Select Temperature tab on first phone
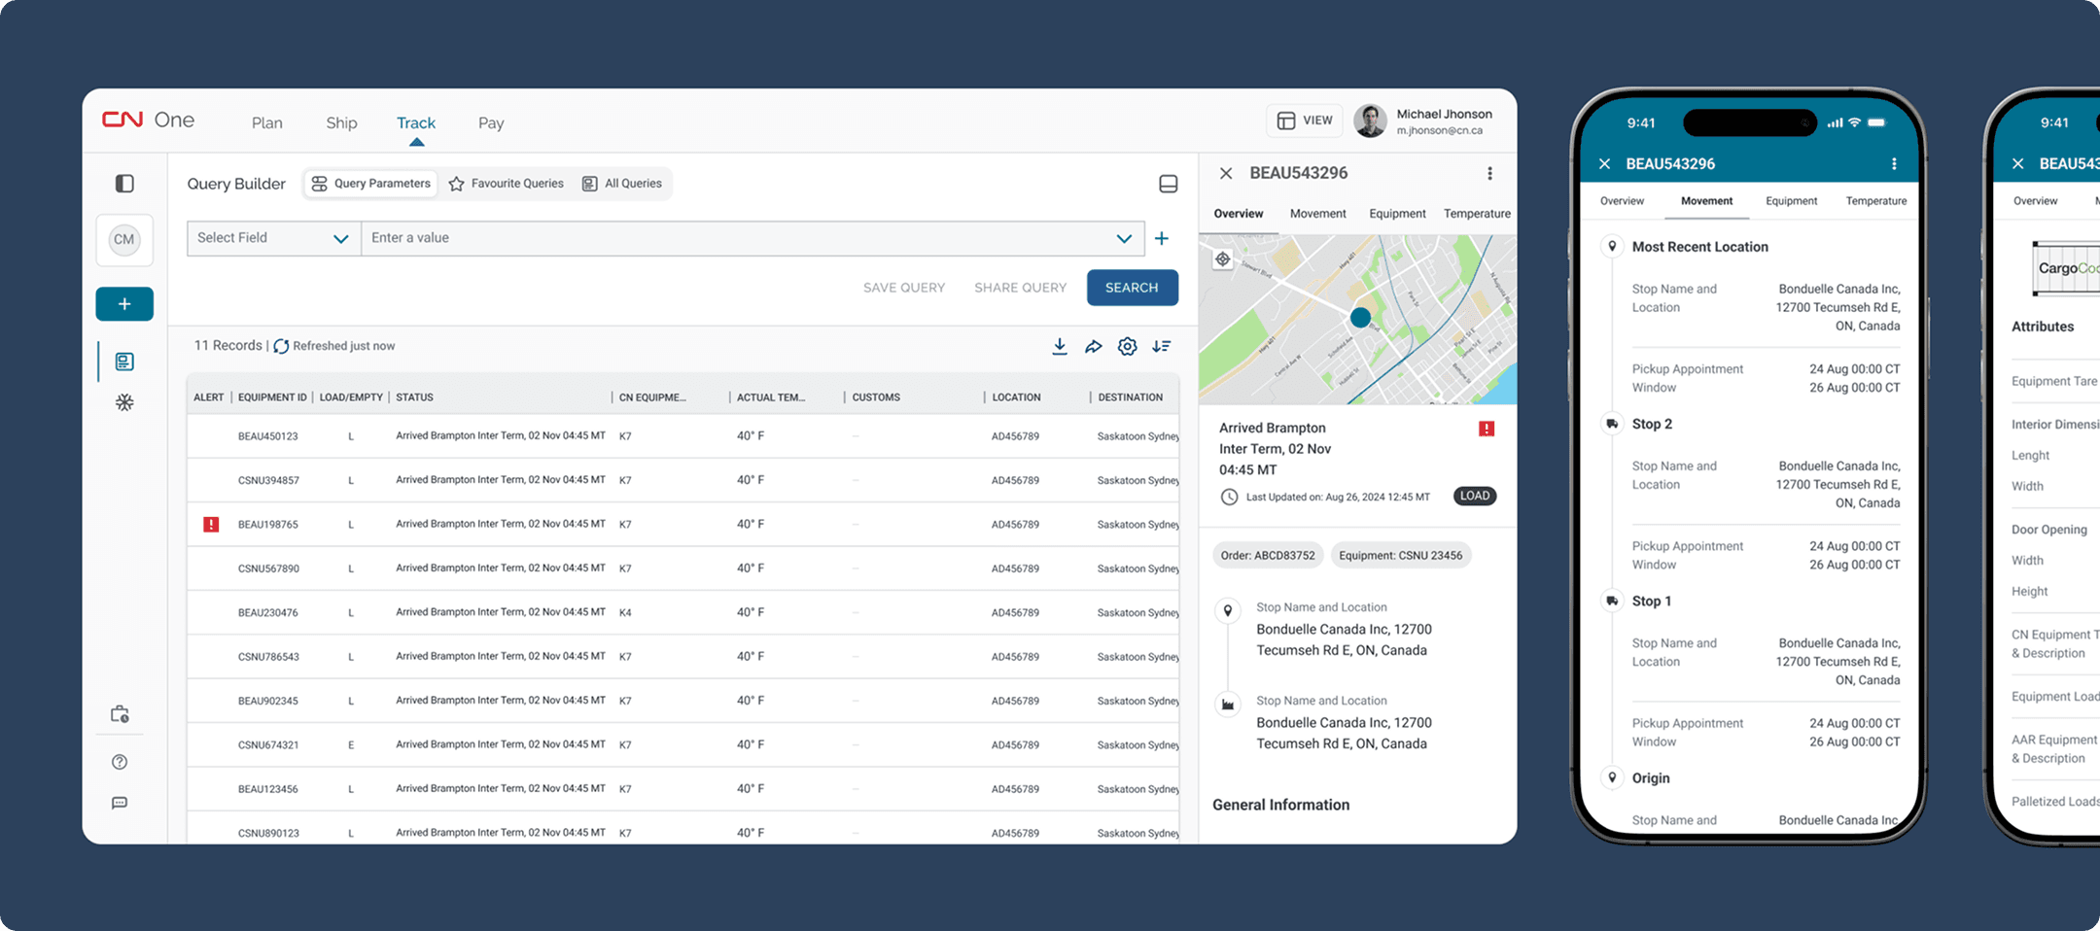 point(1875,201)
